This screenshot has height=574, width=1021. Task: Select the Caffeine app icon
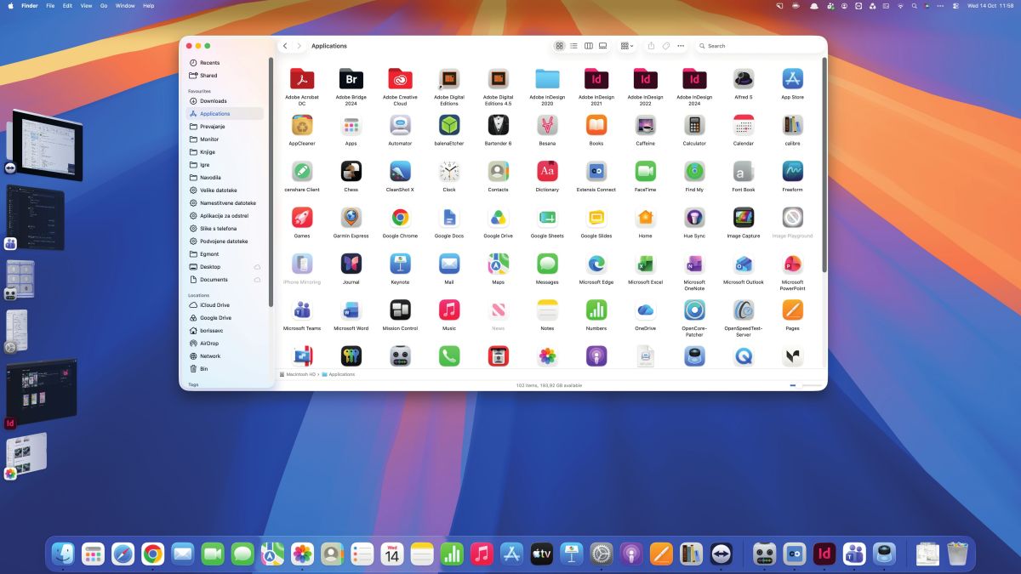point(645,125)
